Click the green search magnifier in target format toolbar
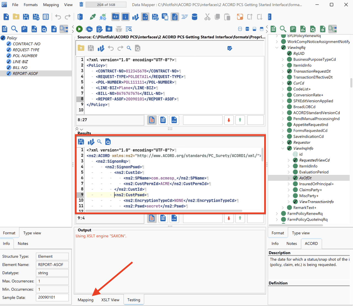353x306 pixels. pyautogui.click(x=283, y=29)
